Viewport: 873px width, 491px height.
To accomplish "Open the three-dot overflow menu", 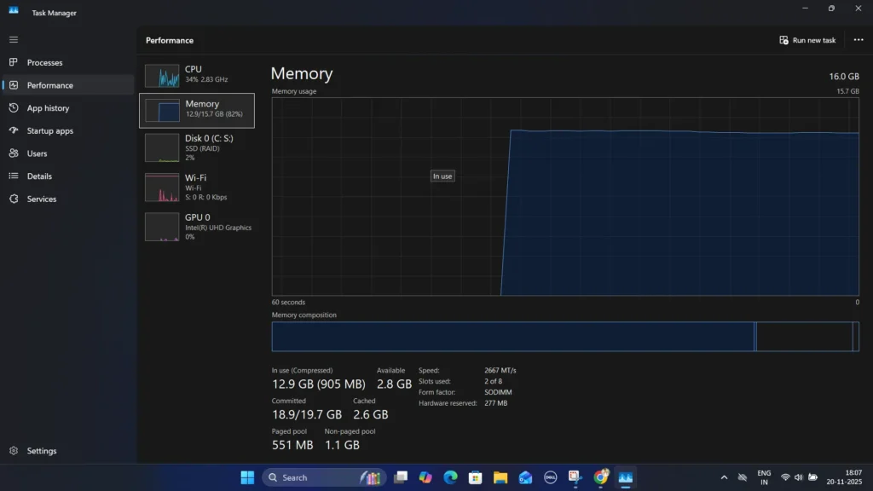I will click(859, 39).
